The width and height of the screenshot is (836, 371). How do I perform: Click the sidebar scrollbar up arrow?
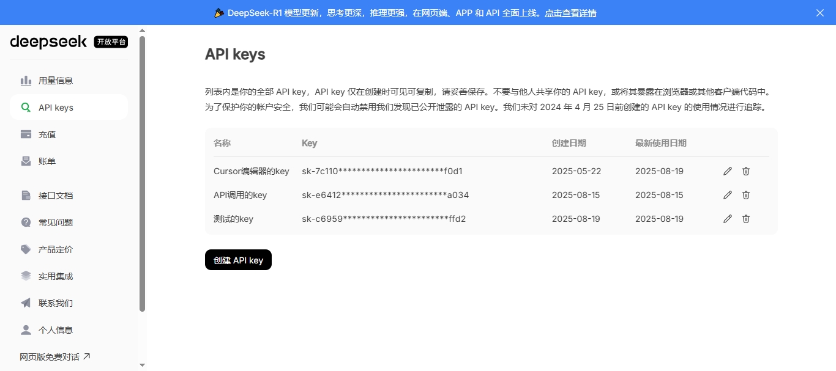143,30
